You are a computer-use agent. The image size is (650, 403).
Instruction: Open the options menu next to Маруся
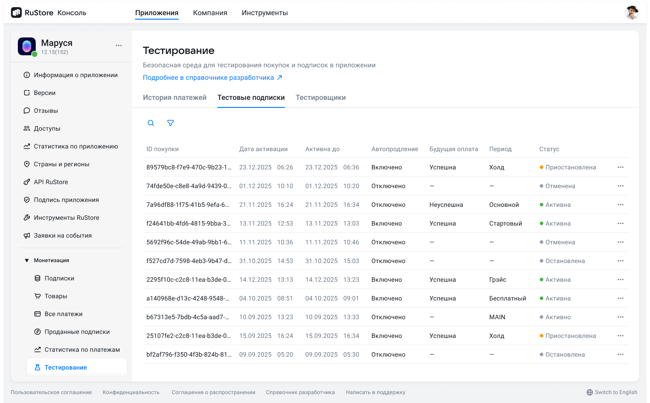pos(118,45)
